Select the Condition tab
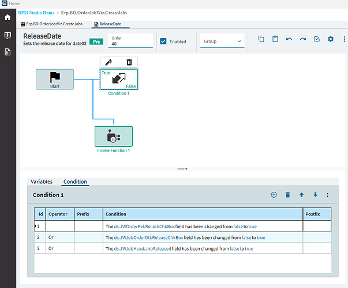Screen dimensions: 348x288 point(75,181)
